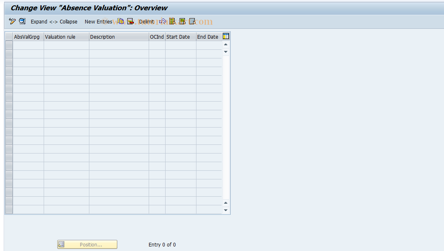444x251 pixels.
Task: Click the Position... button
Action: [x=87, y=244]
